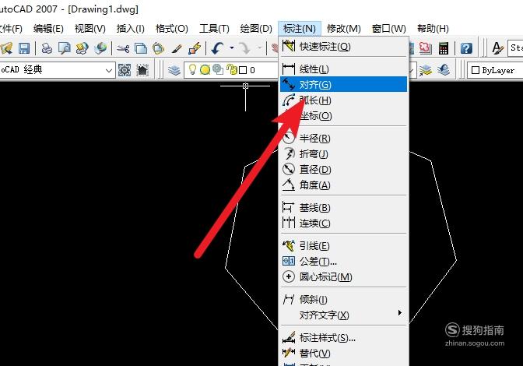Open Plot Preview magnifier icon

pos(65,48)
